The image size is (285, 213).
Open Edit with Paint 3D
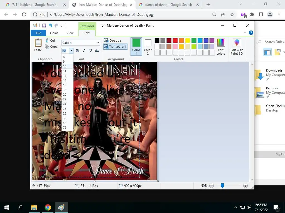[x=237, y=47]
